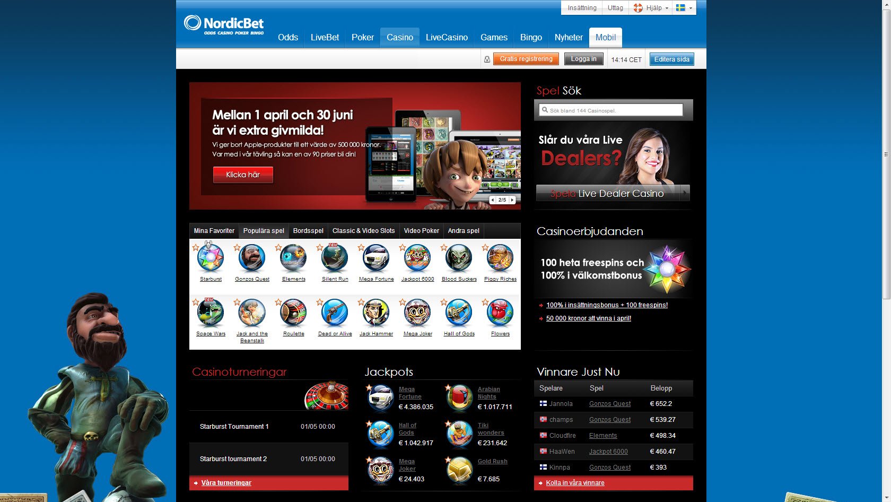Click Hall of Gods jackpot icon
Screen dimensions: 891x502
pyautogui.click(x=380, y=435)
